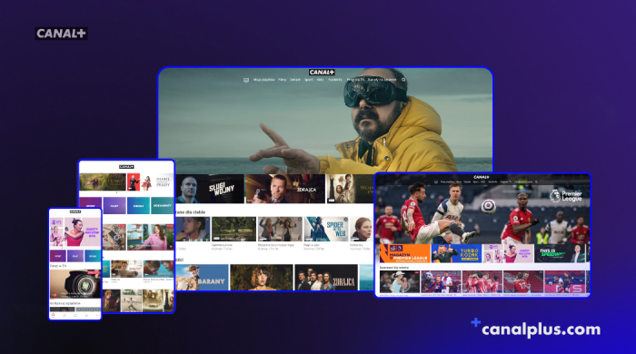Screen dimensions: 636x354
Task: Open woman in pink blouse thumbnail on tablet
Action: point(151,237)
